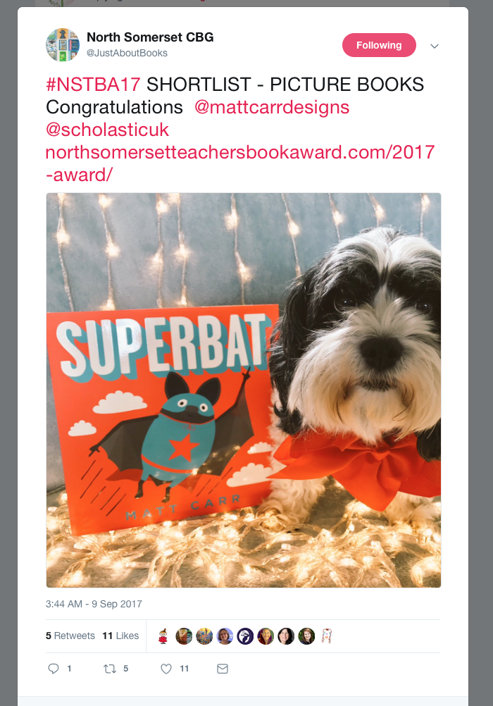Image resolution: width=493 pixels, height=706 pixels.
Task: Open the #NSTBA17 hashtag link
Action: (x=93, y=84)
